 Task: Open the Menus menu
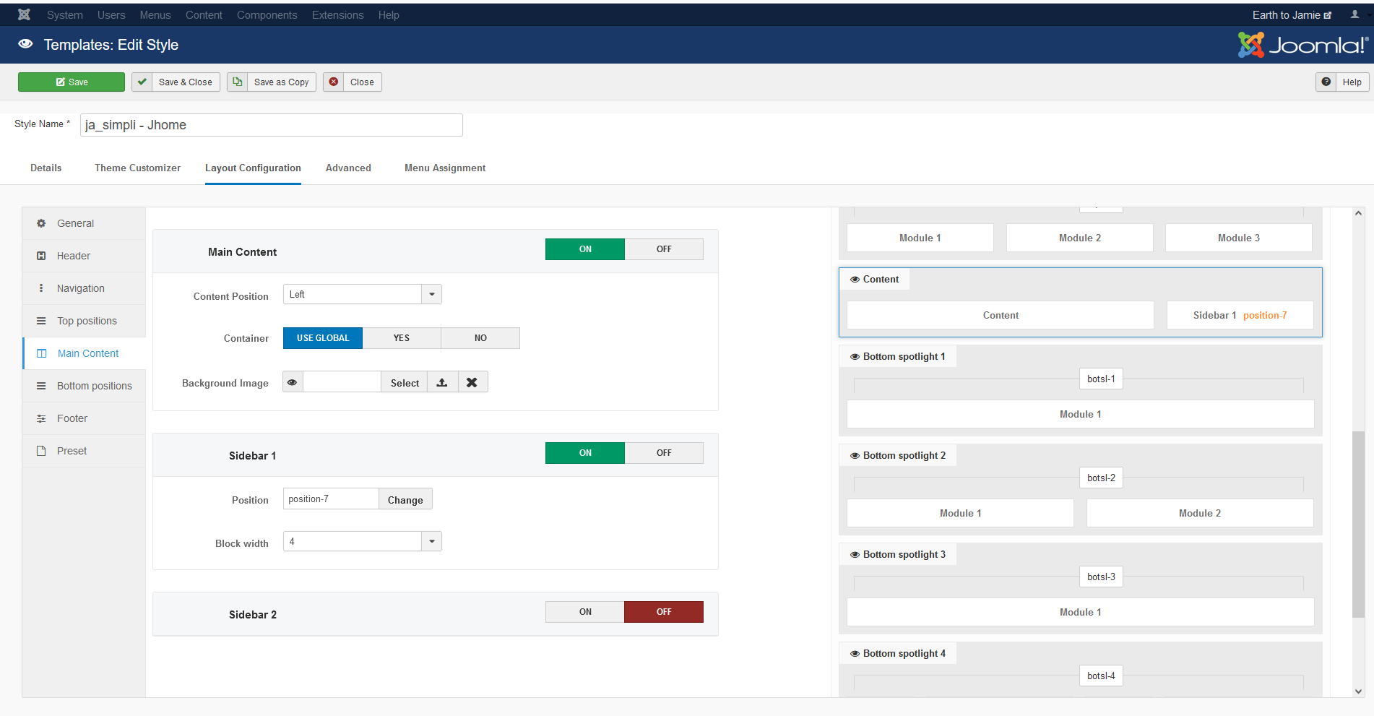pyautogui.click(x=155, y=15)
